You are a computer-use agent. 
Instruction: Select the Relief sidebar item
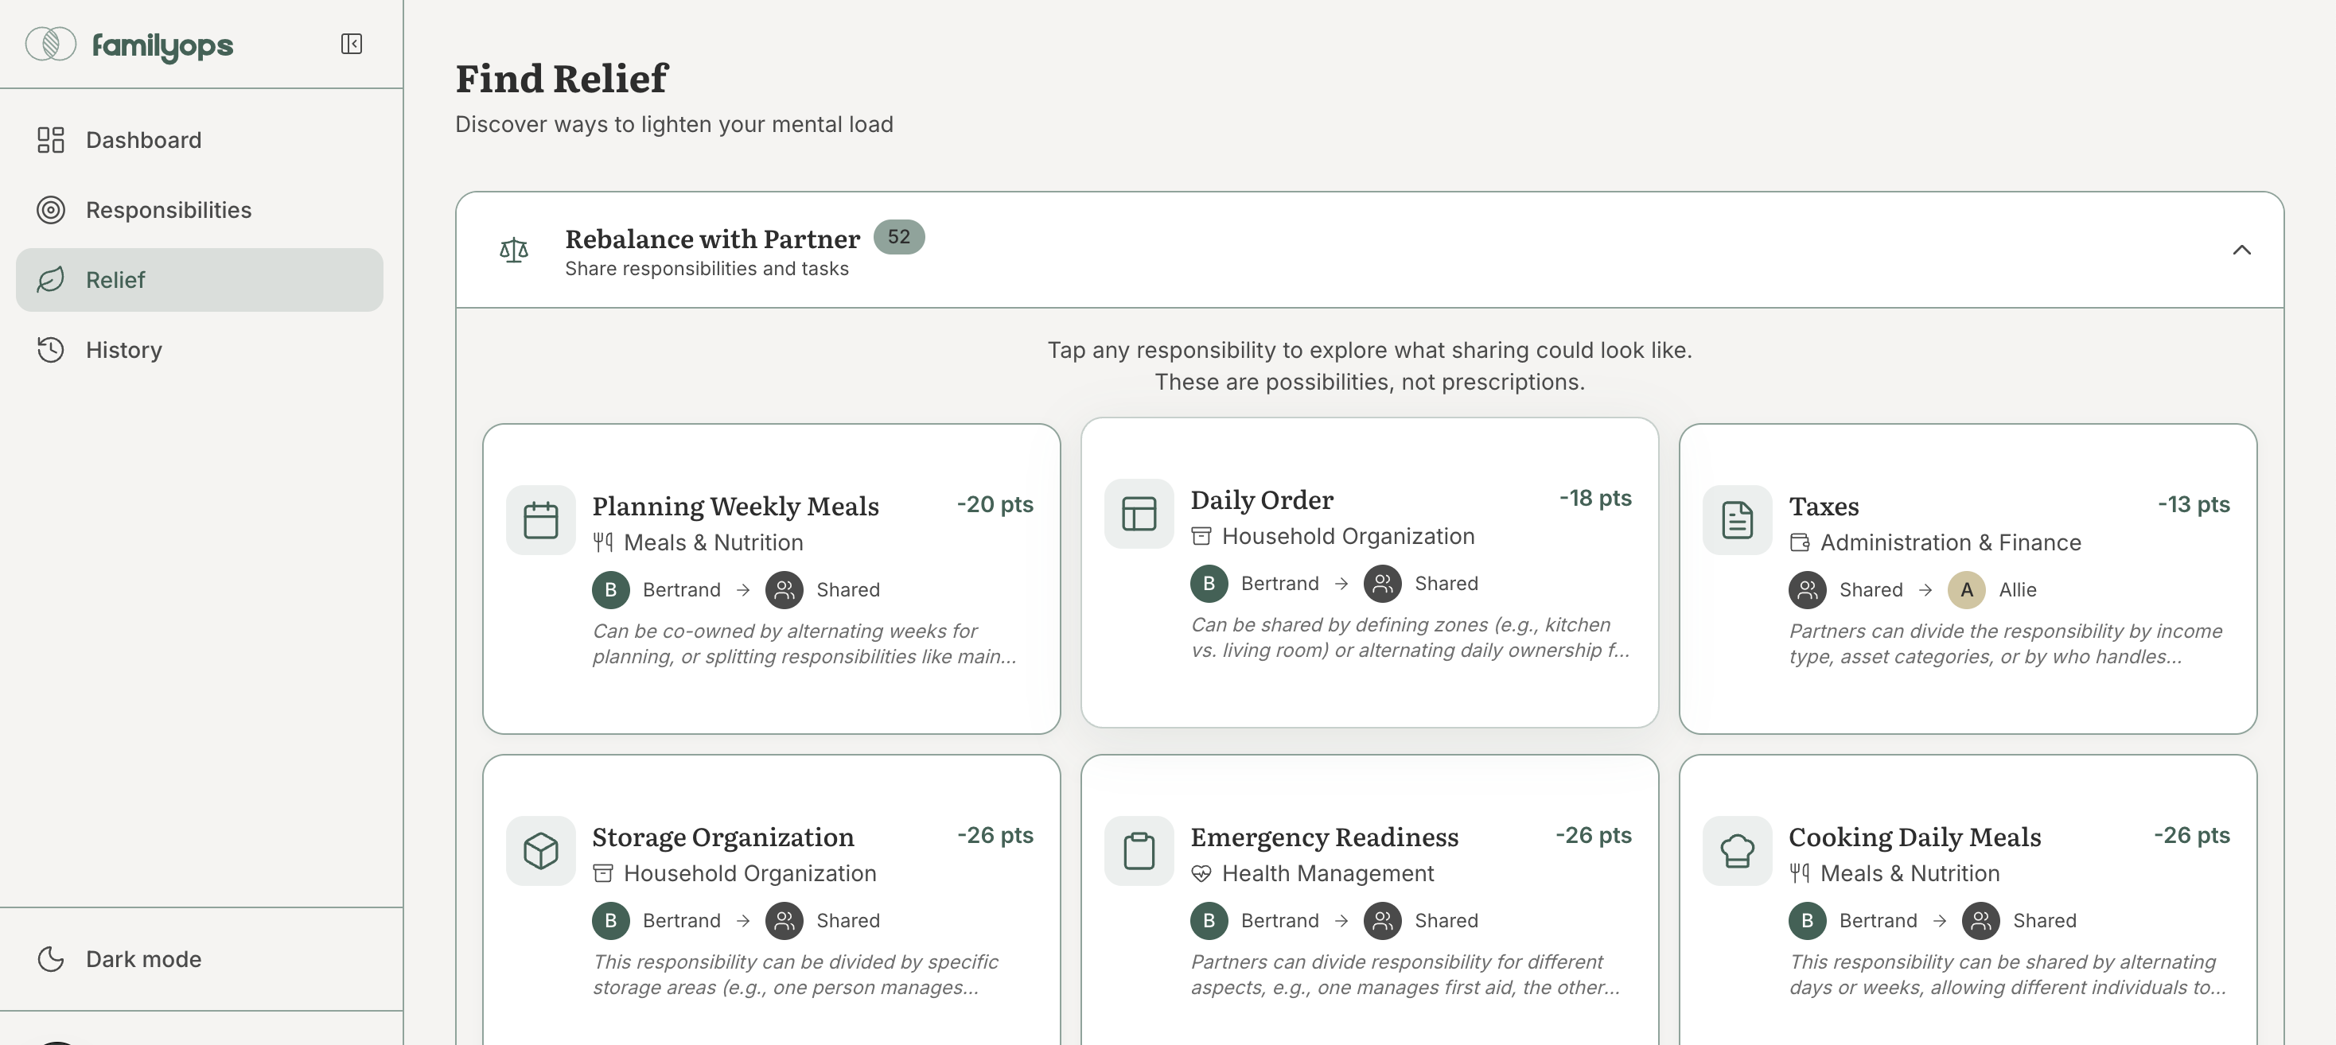point(115,280)
